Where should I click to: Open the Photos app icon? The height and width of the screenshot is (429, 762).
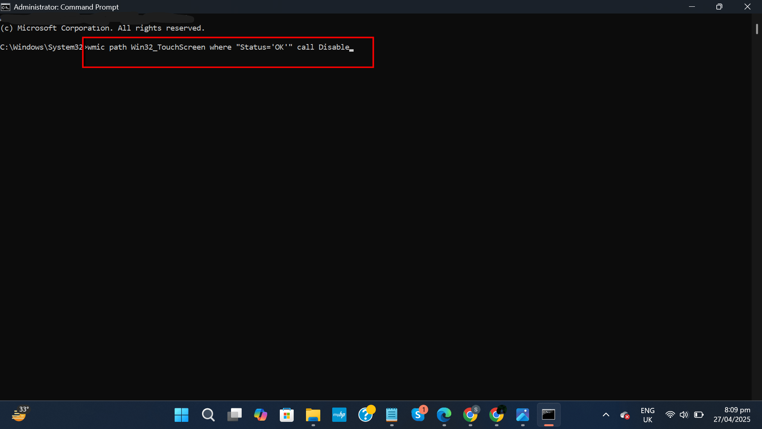coord(522,415)
